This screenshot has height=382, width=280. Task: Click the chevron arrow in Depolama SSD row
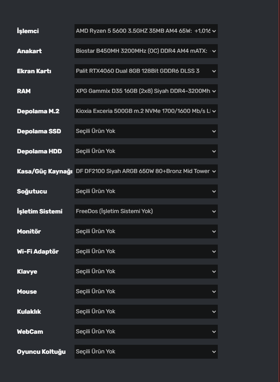coord(214,131)
